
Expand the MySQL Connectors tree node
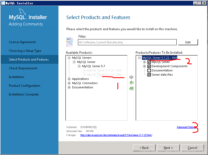[69, 83]
